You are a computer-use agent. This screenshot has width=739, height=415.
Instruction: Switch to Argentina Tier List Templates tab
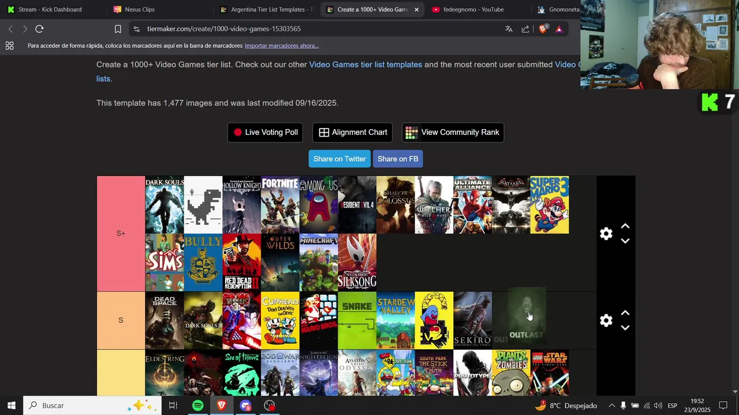pyautogui.click(x=267, y=9)
